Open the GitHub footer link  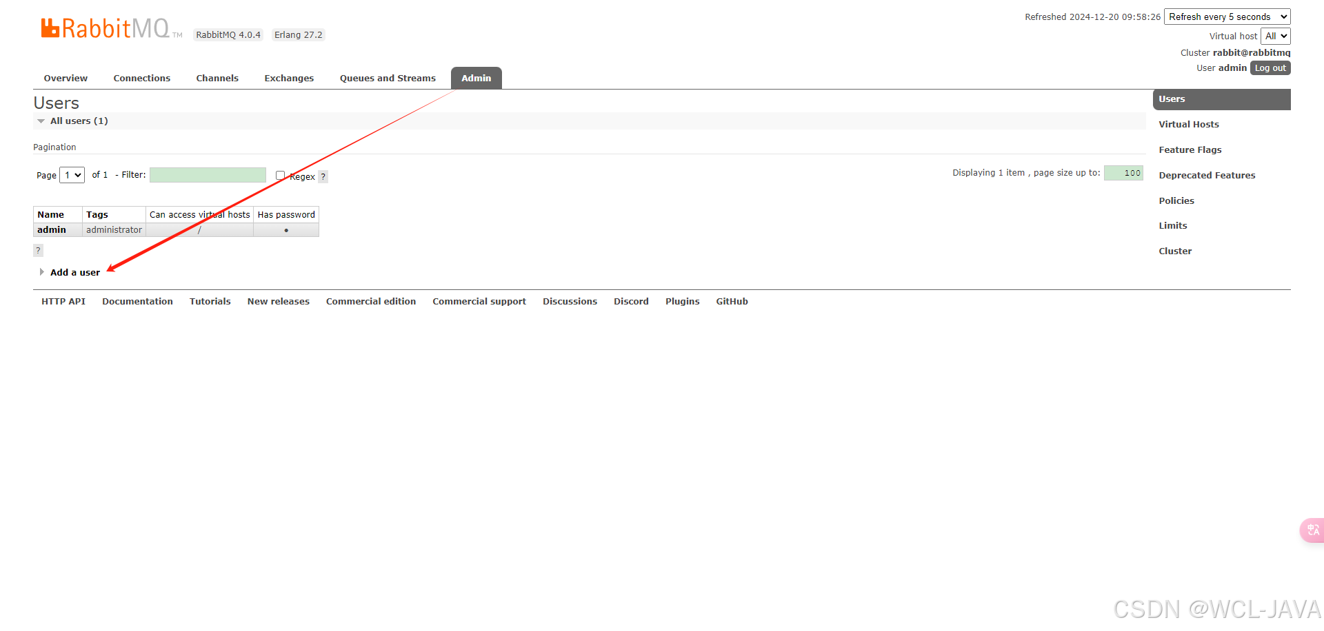pyautogui.click(x=732, y=301)
